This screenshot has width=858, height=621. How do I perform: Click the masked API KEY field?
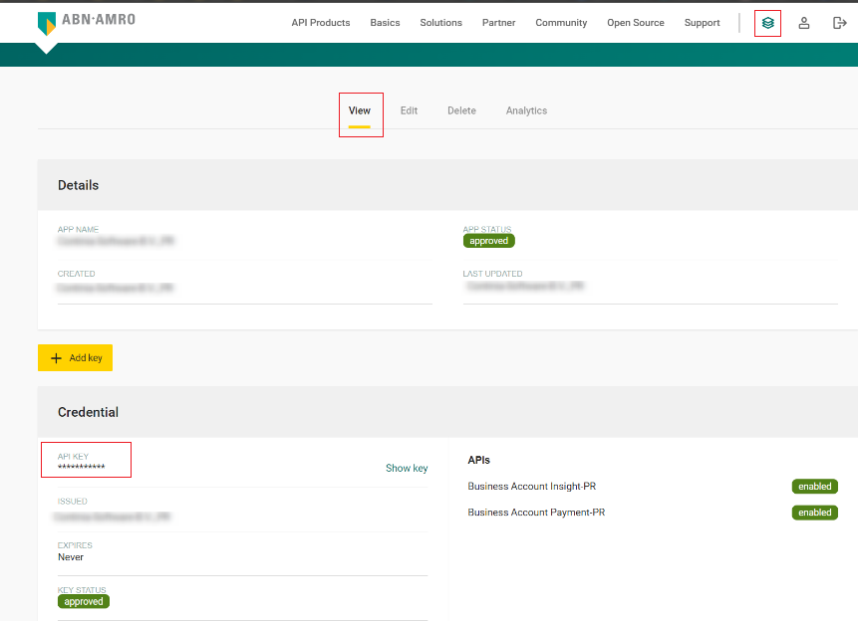(x=86, y=459)
